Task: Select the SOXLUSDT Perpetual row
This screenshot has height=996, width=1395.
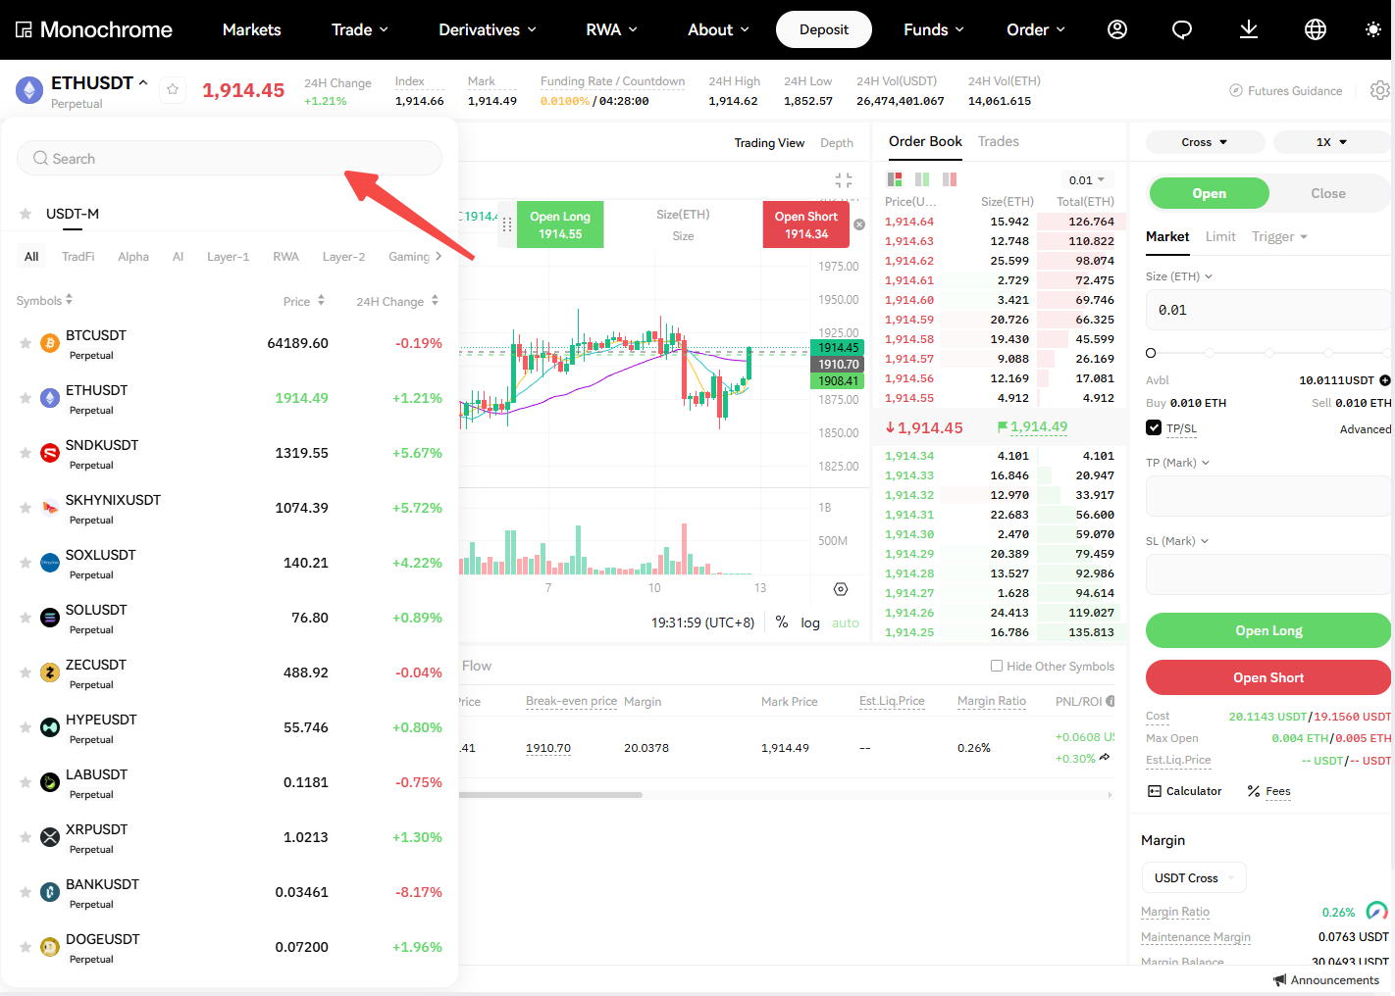Action: coord(230,563)
